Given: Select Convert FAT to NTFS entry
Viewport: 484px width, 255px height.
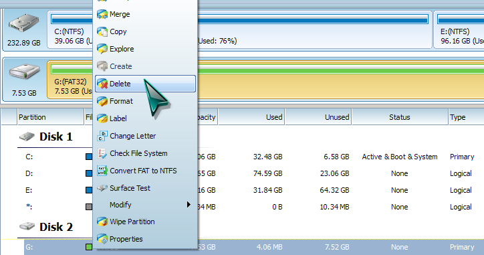Looking at the screenshot, I should point(145,171).
